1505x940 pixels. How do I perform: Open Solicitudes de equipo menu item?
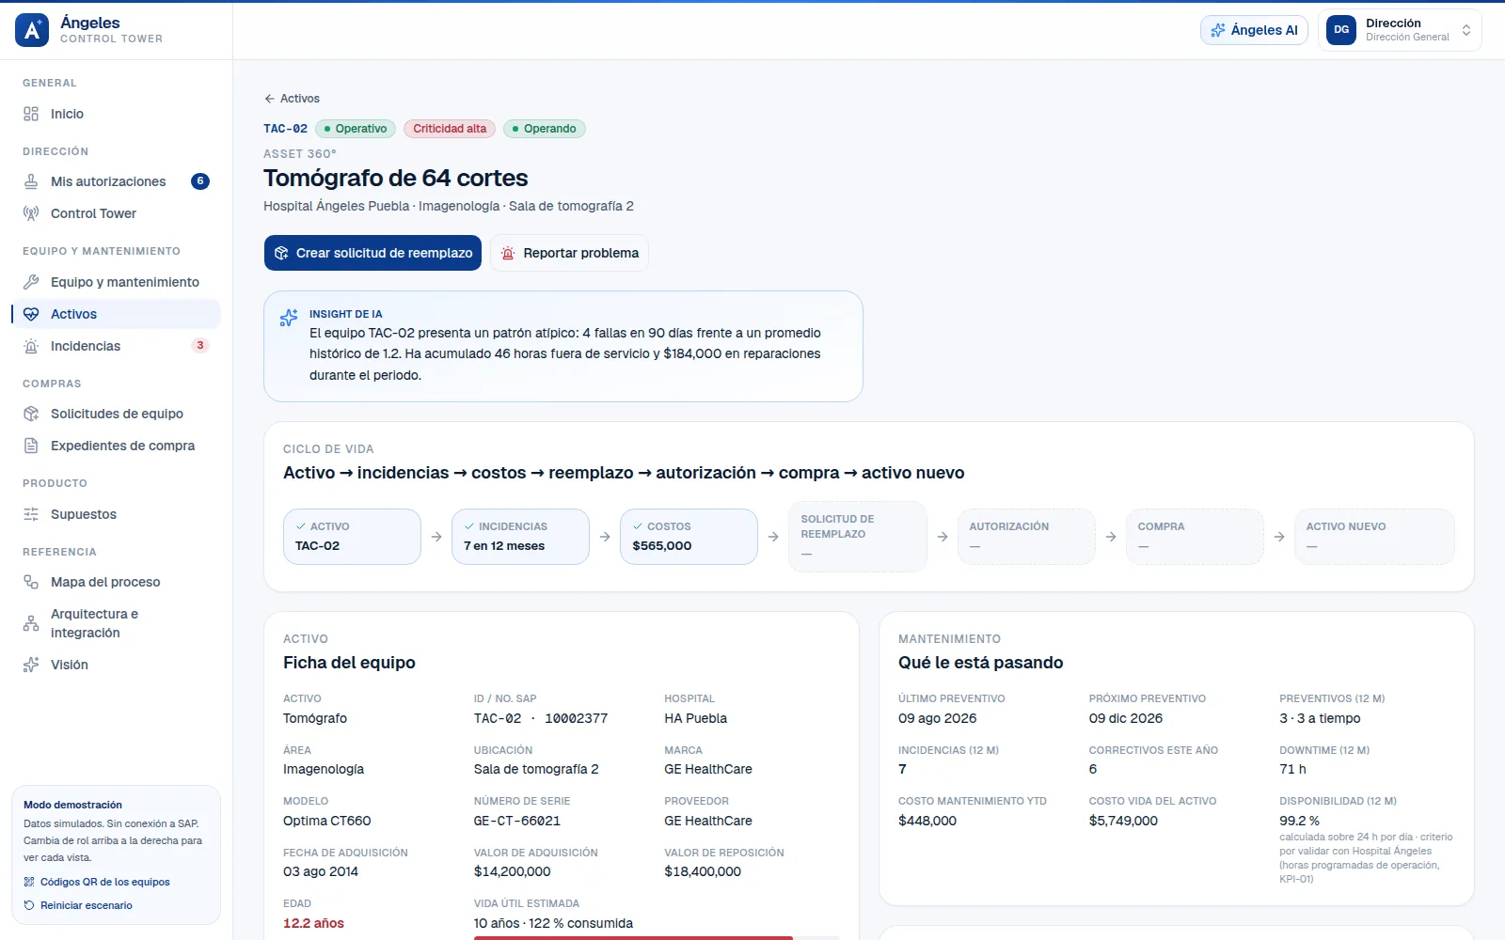tap(116, 414)
